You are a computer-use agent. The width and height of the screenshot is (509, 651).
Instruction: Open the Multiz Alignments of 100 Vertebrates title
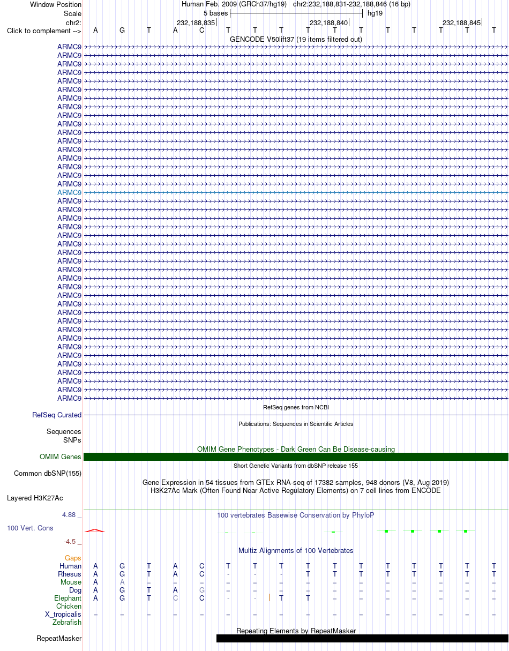(296, 550)
